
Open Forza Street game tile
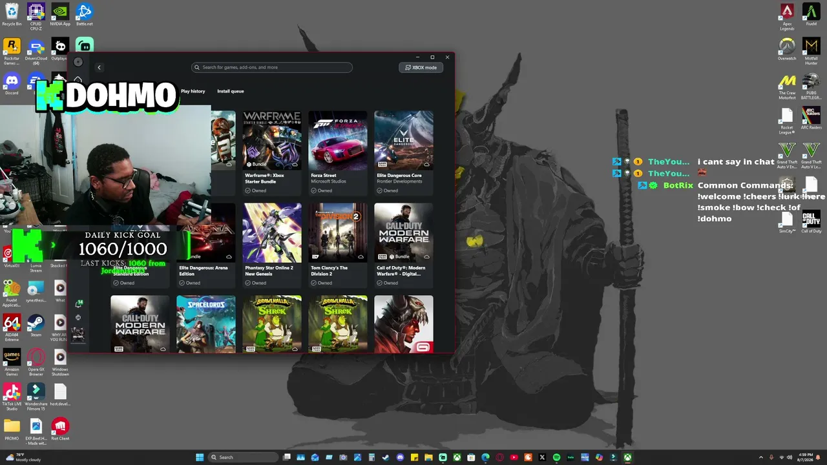click(x=338, y=153)
